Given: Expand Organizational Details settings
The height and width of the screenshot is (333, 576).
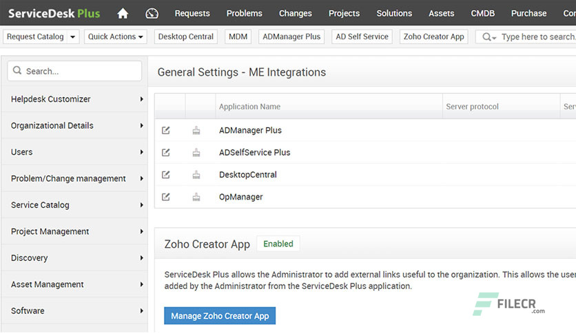Looking at the screenshot, I should (74, 125).
